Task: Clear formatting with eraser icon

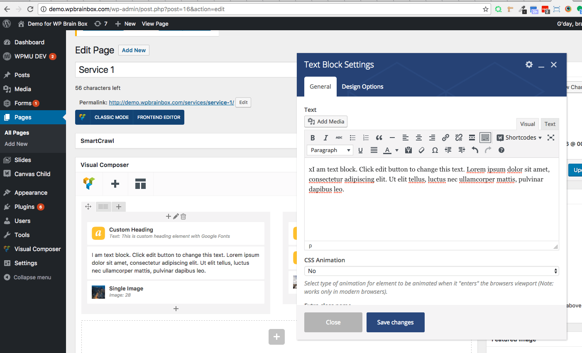Action: [x=422, y=150]
